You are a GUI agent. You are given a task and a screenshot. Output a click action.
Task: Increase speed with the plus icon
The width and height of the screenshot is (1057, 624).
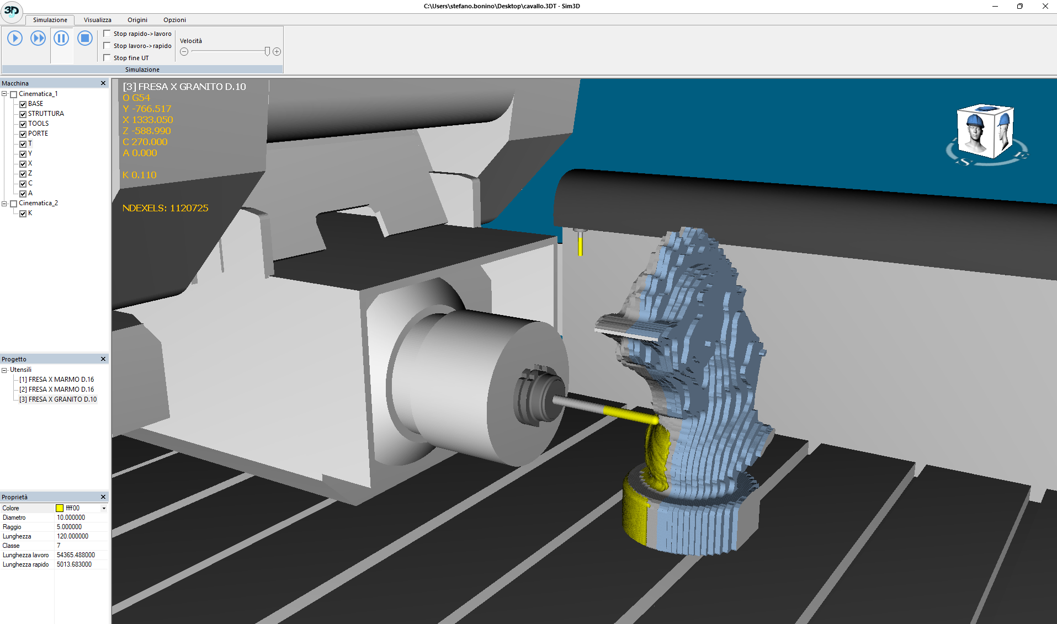(277, 52)
